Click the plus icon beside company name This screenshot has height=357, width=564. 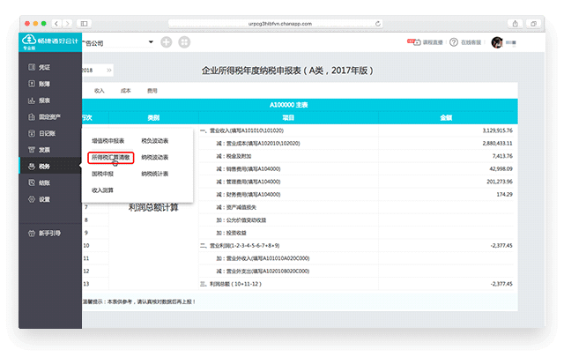(x=167, y=41)
